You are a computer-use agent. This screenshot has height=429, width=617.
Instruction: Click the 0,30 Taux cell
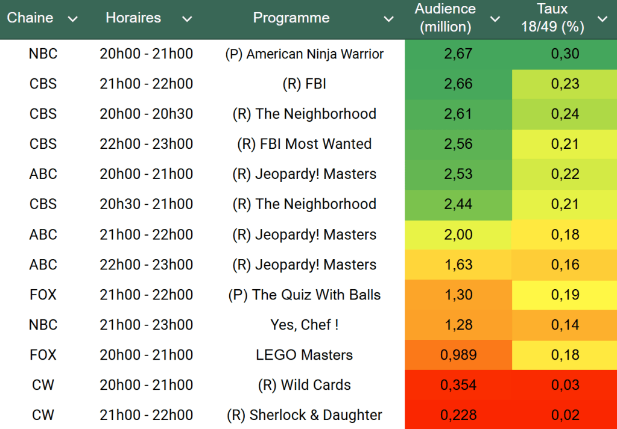tap(565, 54)
